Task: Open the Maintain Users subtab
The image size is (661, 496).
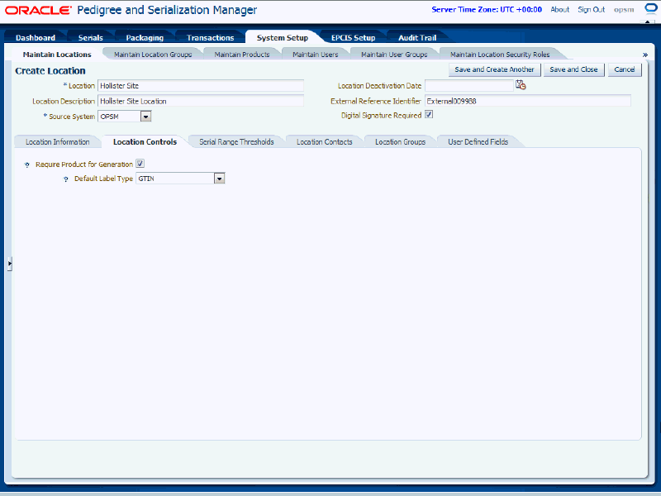Action: pyautogui.click(x=316, y=55)
